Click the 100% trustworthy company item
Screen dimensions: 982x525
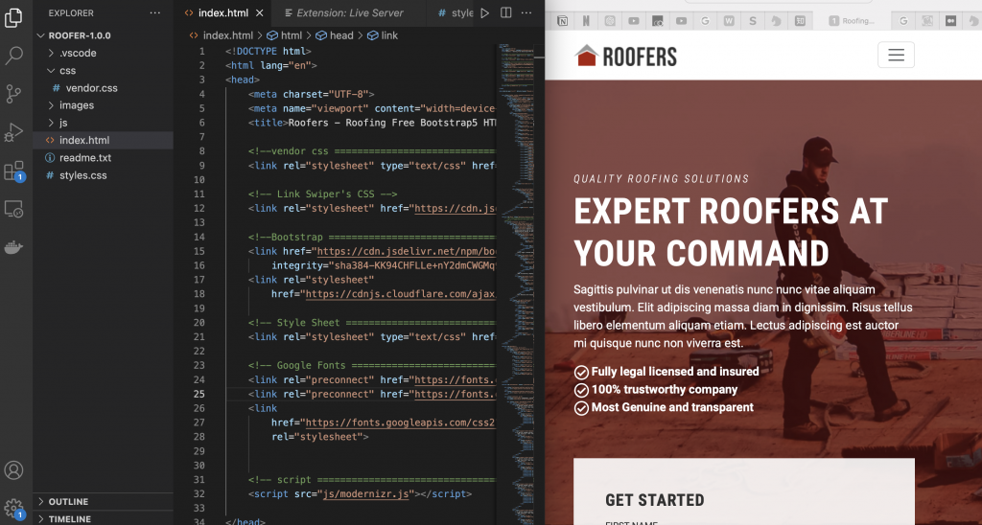pyautogui.click(x=656, y=389)
